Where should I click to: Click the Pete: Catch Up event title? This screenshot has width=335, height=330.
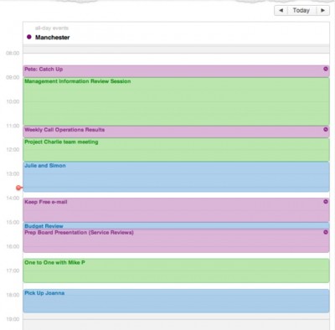tap(44, 70)
